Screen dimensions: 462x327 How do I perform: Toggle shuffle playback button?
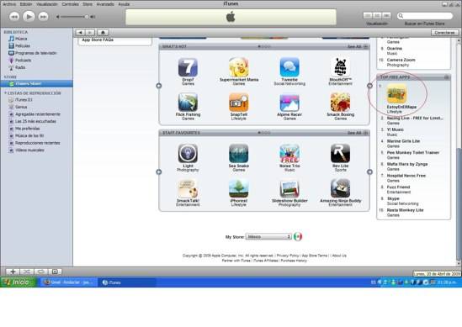27,272
